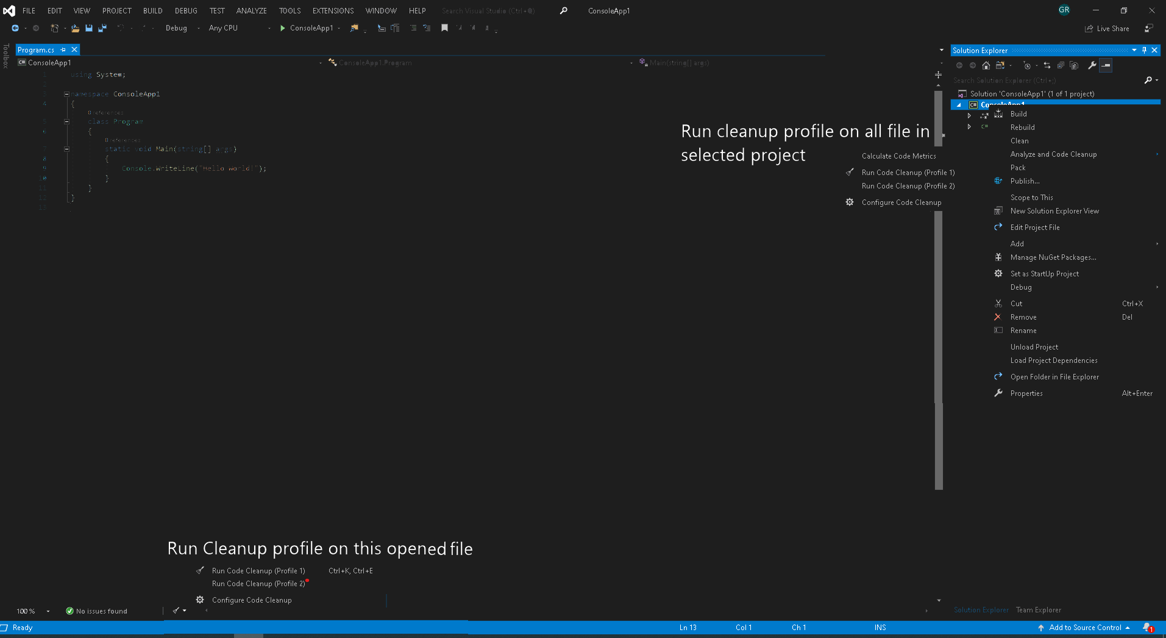
Task: Save all files using Save All icon
Action: pyautogui.click(x=102, y=28)
